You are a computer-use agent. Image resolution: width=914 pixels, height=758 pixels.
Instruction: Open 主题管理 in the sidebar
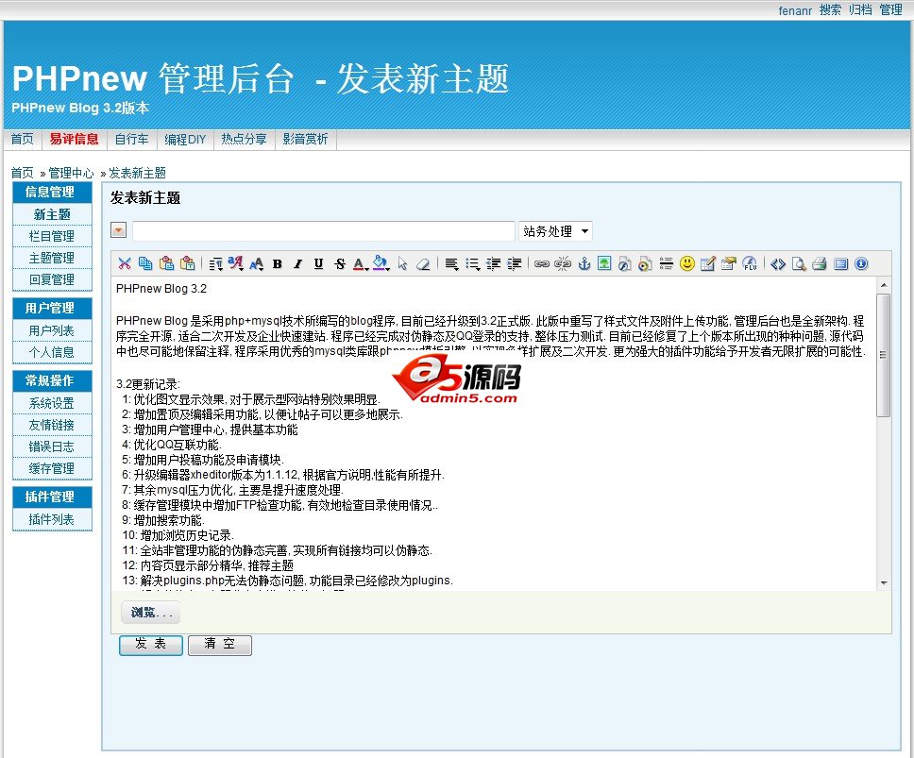coord(52,258)
